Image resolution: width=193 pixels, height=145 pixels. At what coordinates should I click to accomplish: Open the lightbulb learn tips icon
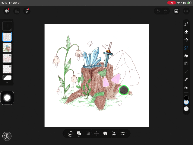click(x=27, y=11)
